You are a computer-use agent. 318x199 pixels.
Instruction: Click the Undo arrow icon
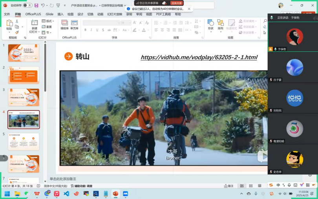[x=43, y=6]
